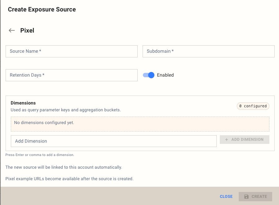Click the "Press Enter or comma" hint text
The height and width of the screenshot is (205, 279).
(x=40, y=155)
